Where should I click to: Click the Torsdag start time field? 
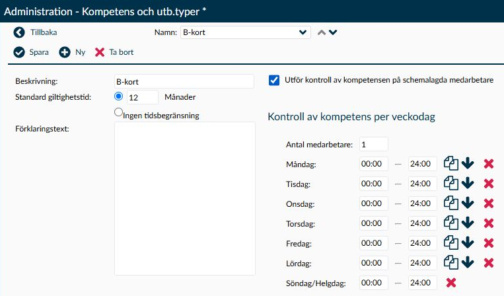point(373,223)
